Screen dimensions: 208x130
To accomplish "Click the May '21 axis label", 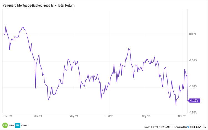I will tap(74, 116).
